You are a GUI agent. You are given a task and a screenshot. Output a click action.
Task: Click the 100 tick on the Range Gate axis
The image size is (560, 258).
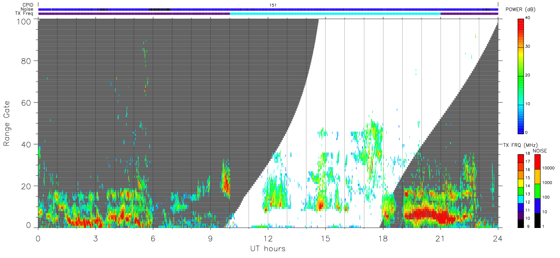point(25,21)
